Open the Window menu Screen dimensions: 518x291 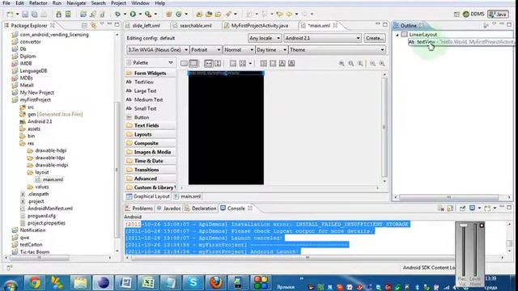pyautogui.click(x=140, y=3)
